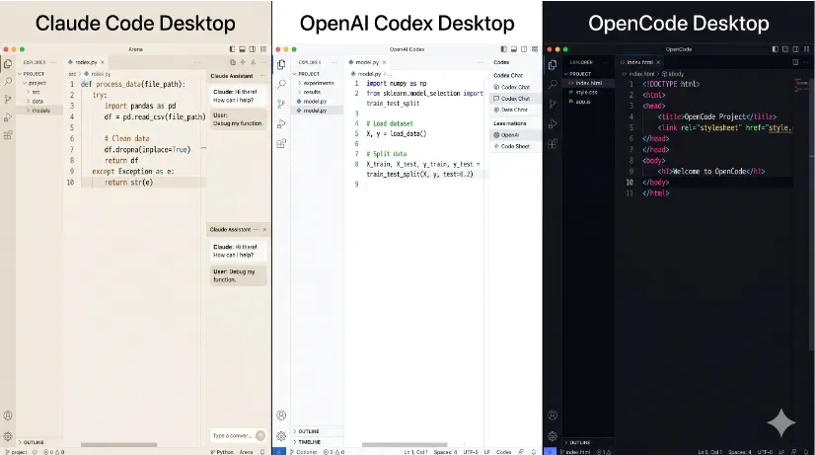Toggle bottom panel in Claude Code title bar
This screenshot has width=815, height=455.
pos(242,49)
